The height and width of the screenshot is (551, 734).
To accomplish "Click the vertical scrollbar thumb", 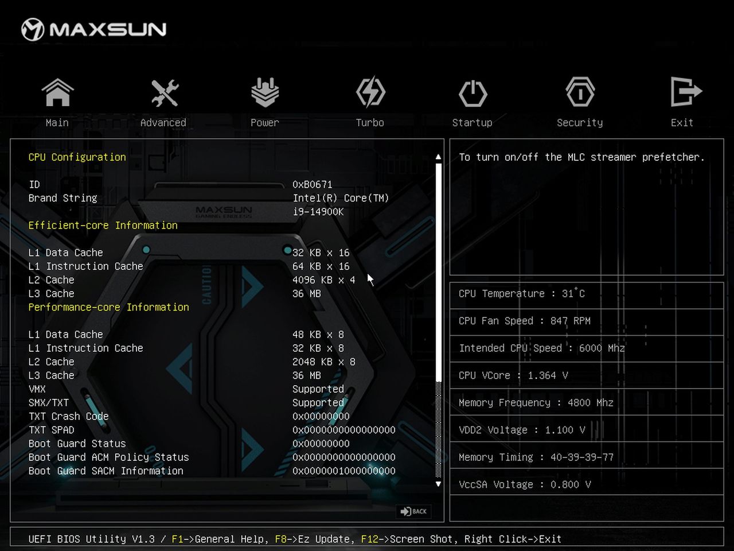I will click(439, 272).
